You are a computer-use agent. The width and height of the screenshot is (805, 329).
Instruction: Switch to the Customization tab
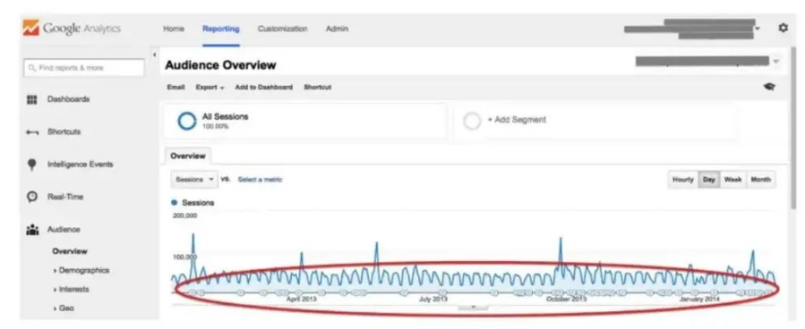click(x=282, y=29)
